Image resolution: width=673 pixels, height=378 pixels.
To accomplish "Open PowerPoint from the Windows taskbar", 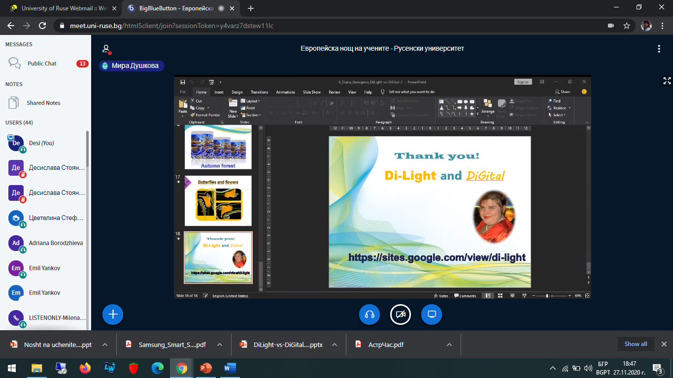I will (205, 368).
